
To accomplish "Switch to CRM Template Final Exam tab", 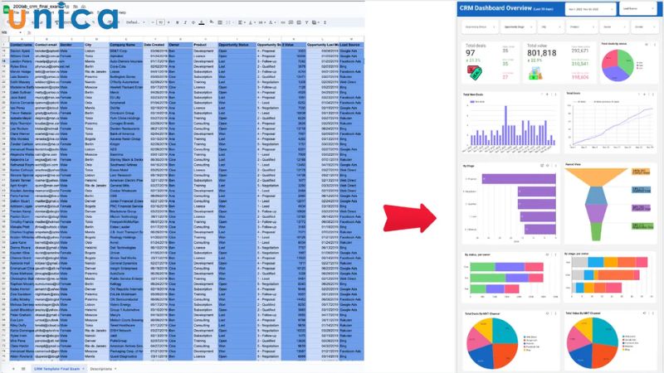I will pos(59,369).
